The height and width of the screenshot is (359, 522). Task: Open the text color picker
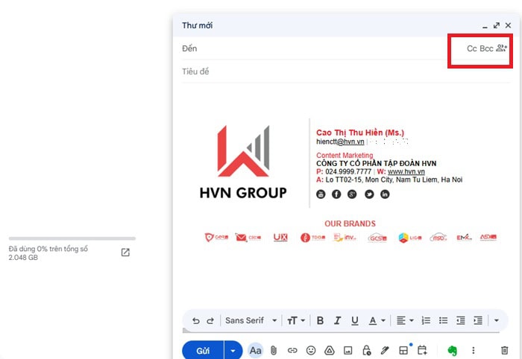377,321
